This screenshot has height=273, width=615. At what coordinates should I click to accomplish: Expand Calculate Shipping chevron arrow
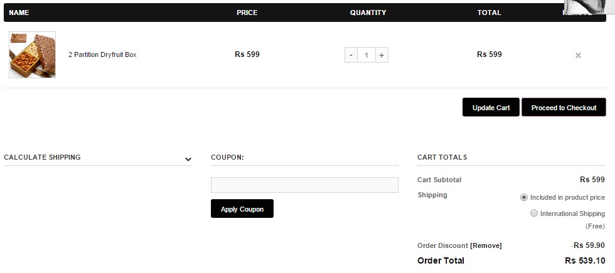(188, 159)
